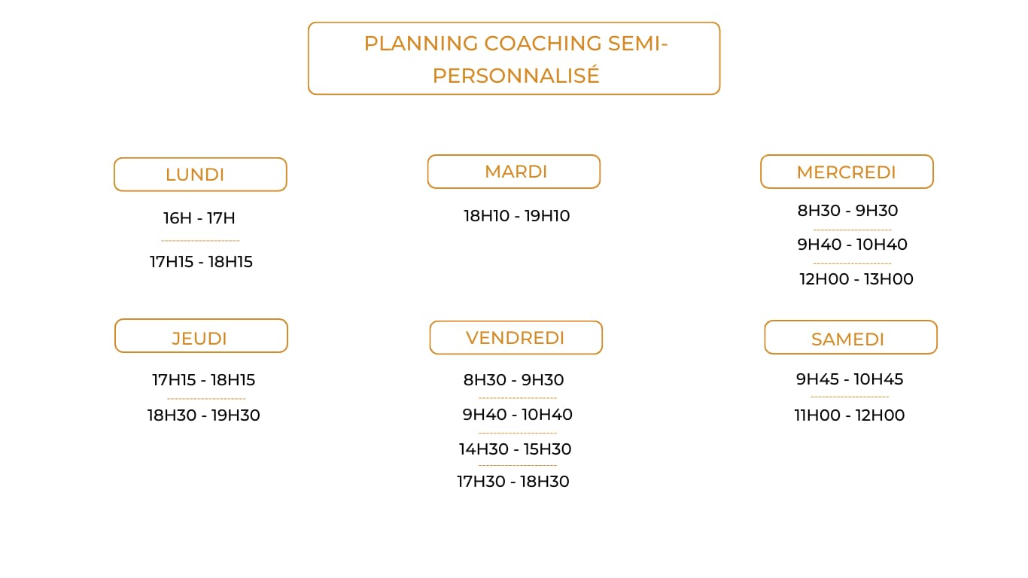Click Wednesday's 9H40 - 10H40 slot
This screenshot has height=578, width=1028.
tap(853, 245)
